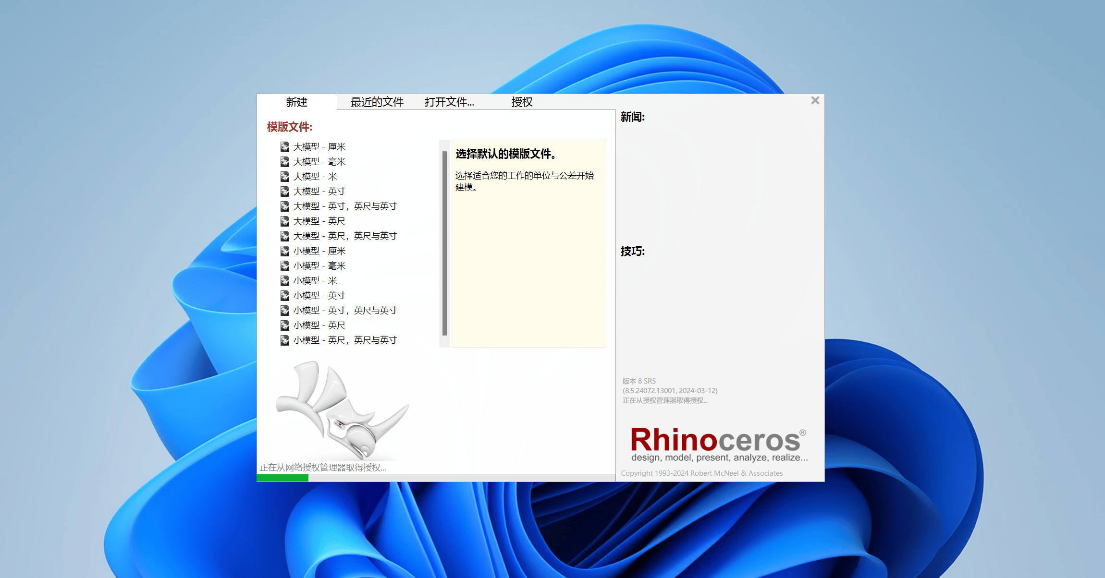Click the Copyright 1993-2024 Robert McNeel text
This screenshot has width=1105, height=578.
702,473
